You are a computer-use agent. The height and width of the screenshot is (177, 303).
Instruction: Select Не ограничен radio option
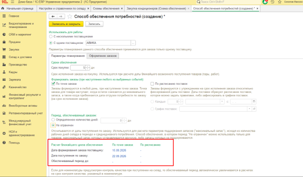53,125
